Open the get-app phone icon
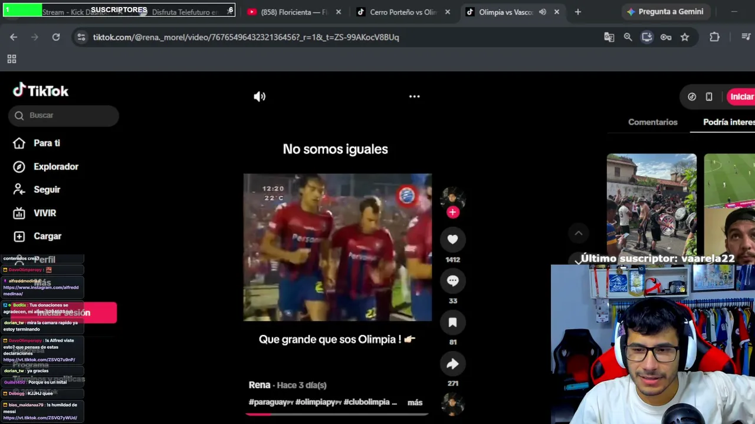 (709, 97)
